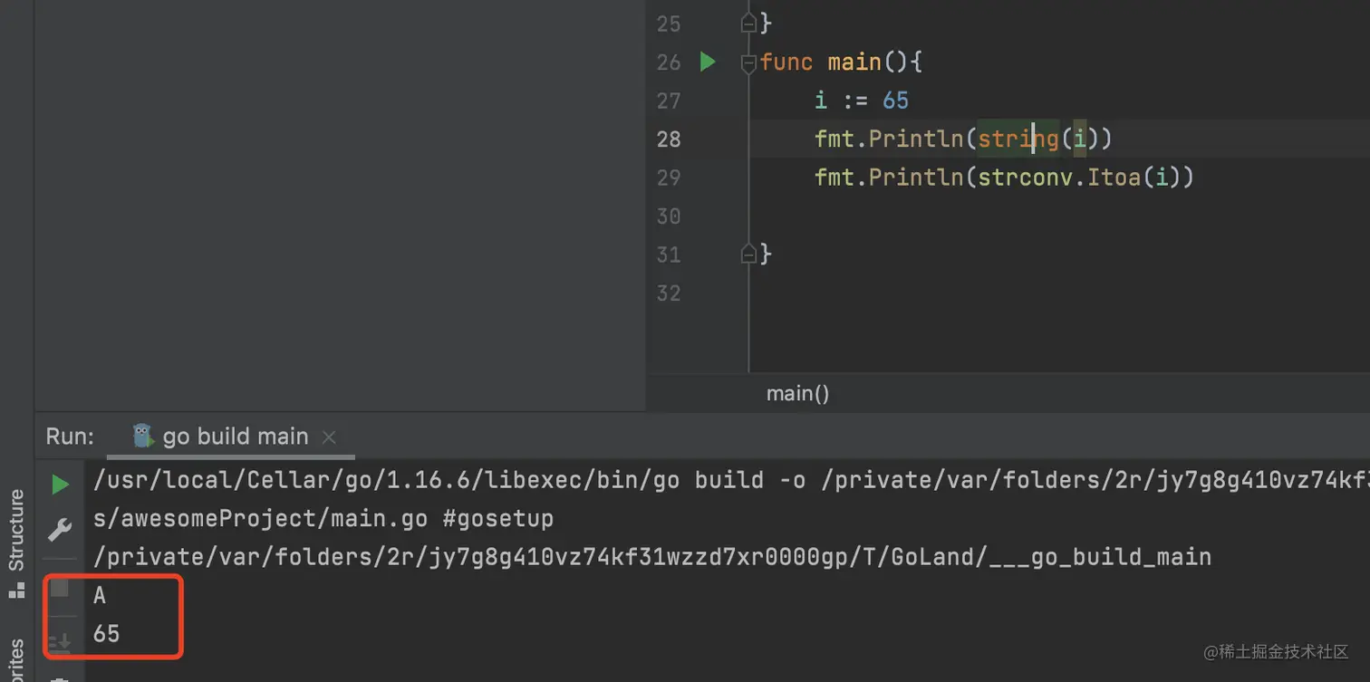Click the scroll to end icon
Viewport: 1370px width, 682px height.
tap(60, 643)
